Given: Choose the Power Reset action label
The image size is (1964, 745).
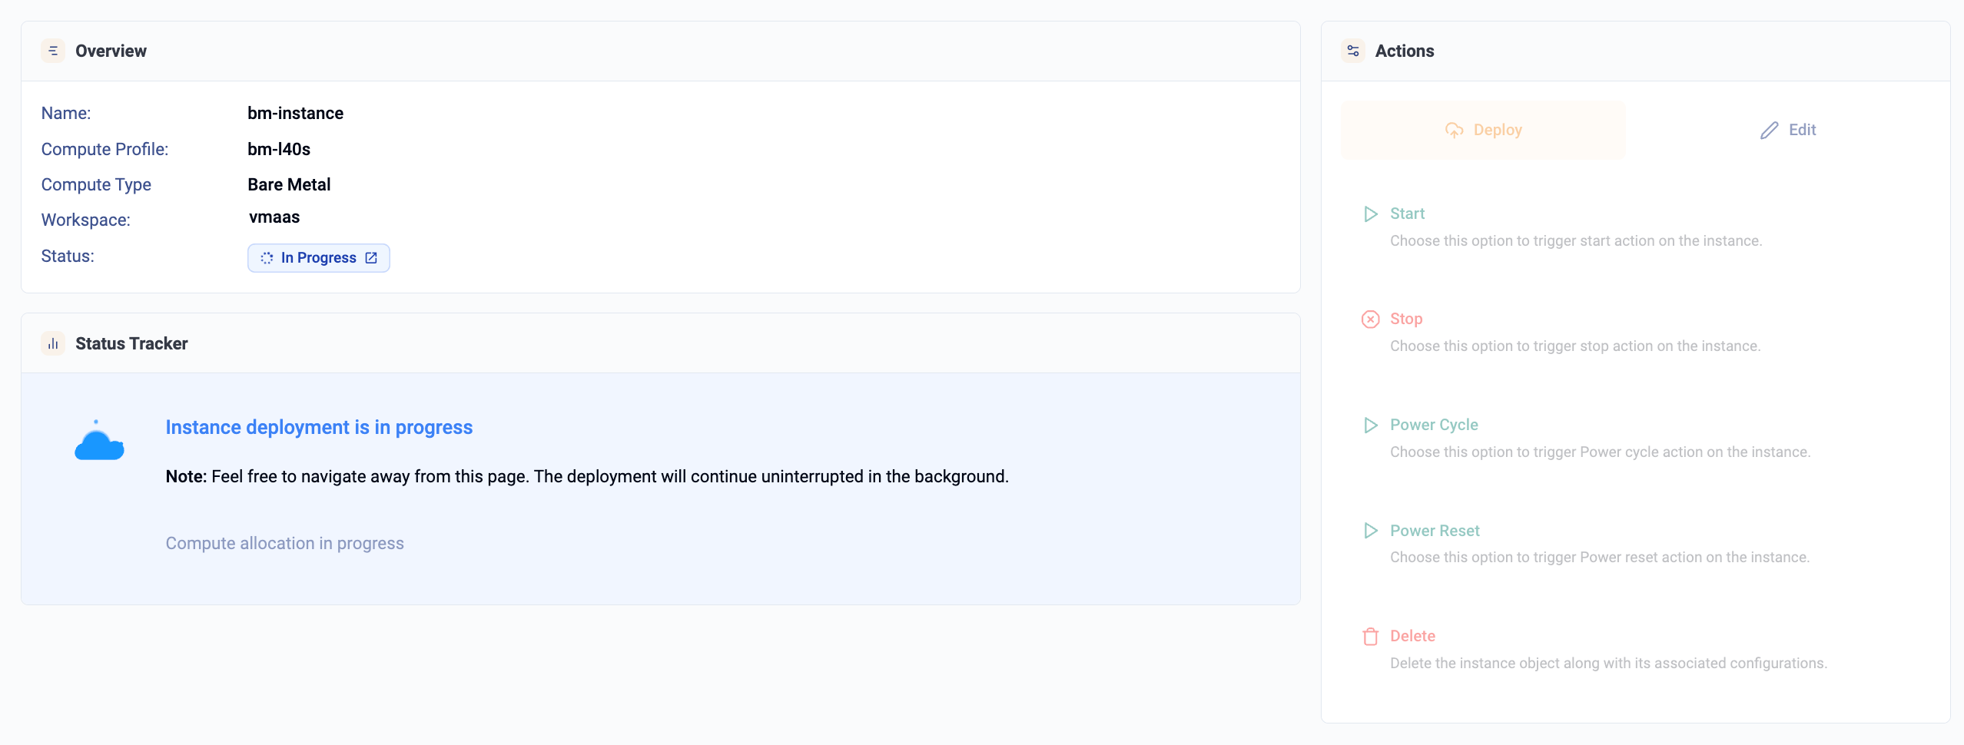Looking at the screenshot, I should (1435, 531).
